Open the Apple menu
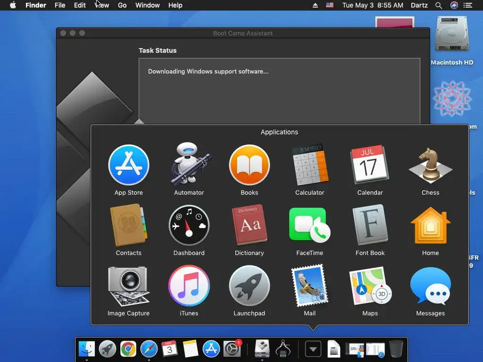 [x=13, y=5]
